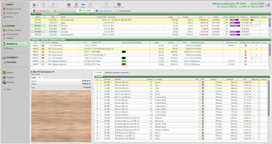Open Magazyn in the sidebar

pos(10,78)
